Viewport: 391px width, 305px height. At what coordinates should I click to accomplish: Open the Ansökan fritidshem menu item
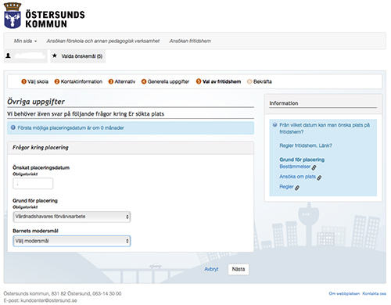click(x=190, y=41)
